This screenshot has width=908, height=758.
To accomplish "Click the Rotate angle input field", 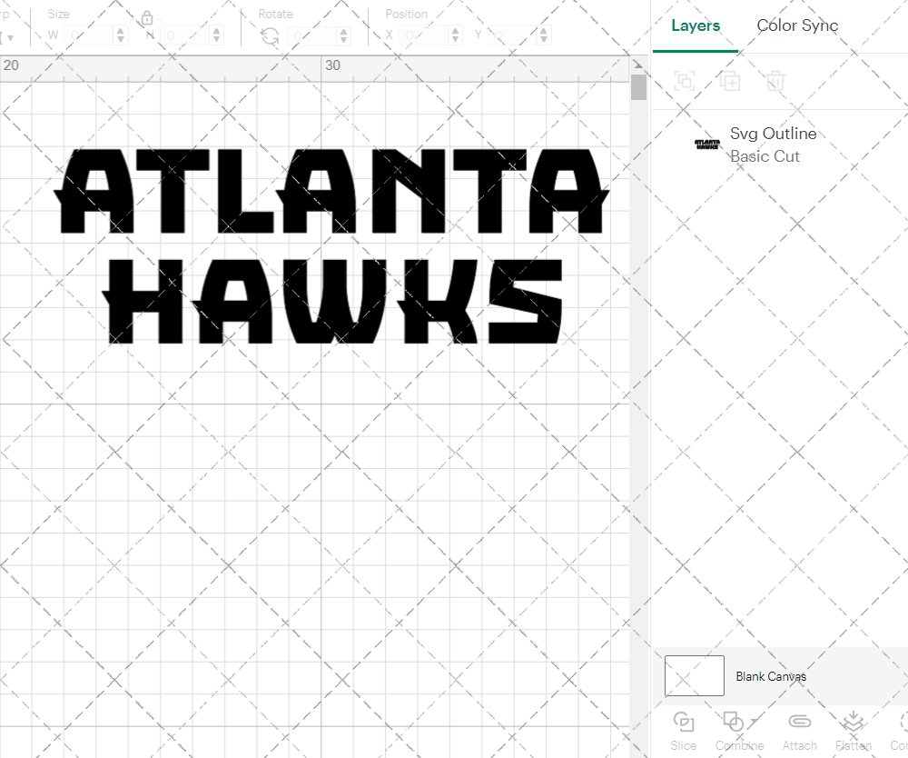I will pyautogui.click(x=312, y=35).
